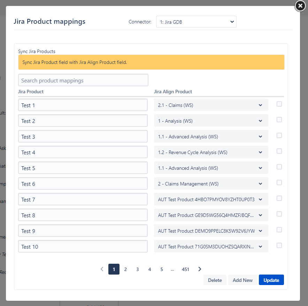Edit the Test 8 Jira Product field
The image size is (308, 306).
pos(83,215)
